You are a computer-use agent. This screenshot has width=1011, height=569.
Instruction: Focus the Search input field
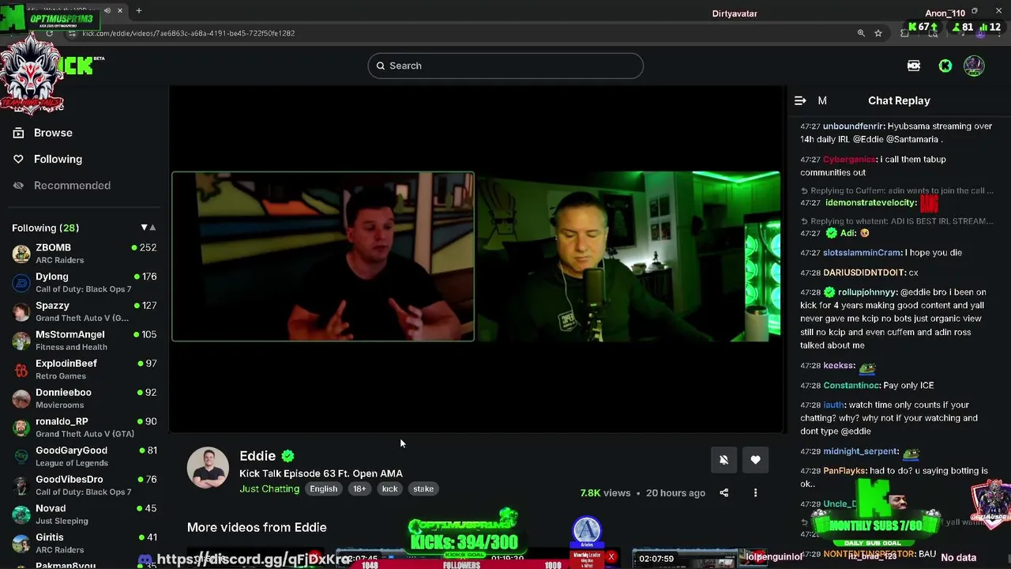pyautogui.click(x=505, y=66)
